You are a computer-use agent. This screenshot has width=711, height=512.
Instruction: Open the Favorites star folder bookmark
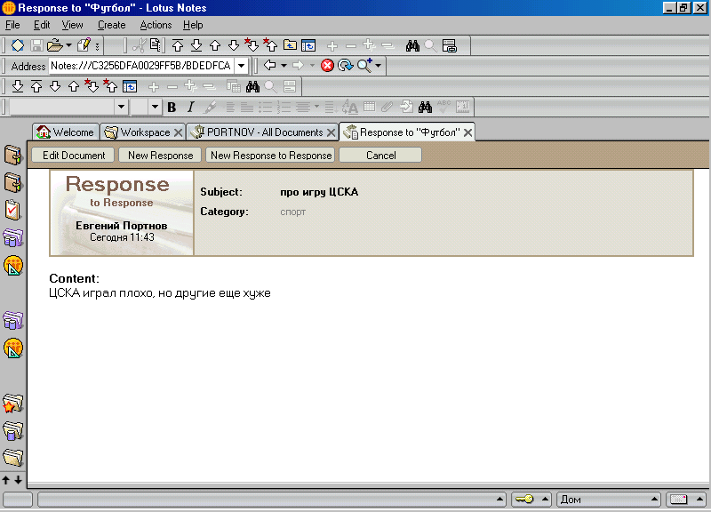tap(12, 404)
